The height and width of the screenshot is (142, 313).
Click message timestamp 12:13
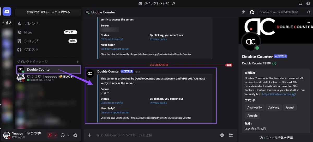click(x=137, y=72)
